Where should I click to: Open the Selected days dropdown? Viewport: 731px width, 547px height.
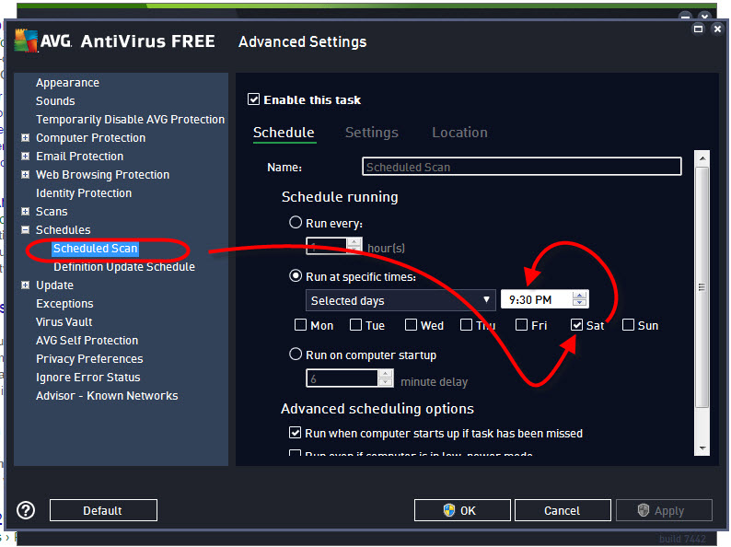tap(400, 300)
